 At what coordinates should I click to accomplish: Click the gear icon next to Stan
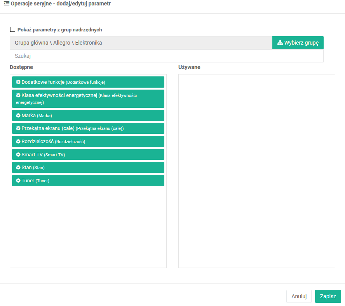point(18,168)
